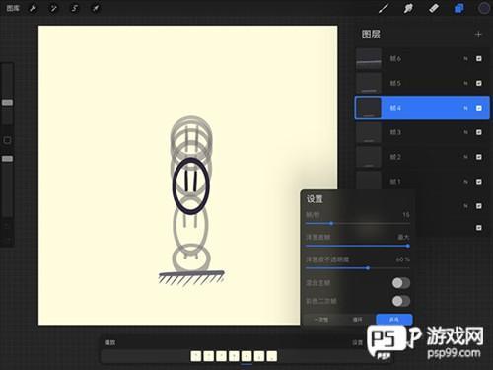Adjust the onion skin frames slider

click(x=357, y=246)
